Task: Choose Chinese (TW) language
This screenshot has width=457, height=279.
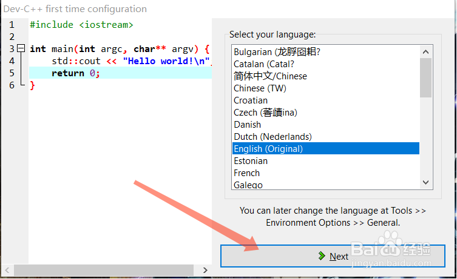Action: (x=325, y=88)
